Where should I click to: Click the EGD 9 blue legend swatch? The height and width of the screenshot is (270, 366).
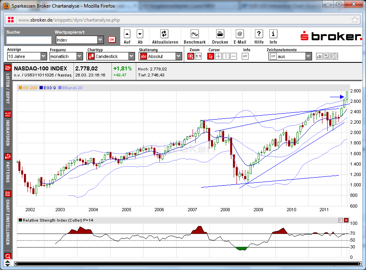click(x=41, y=88)
